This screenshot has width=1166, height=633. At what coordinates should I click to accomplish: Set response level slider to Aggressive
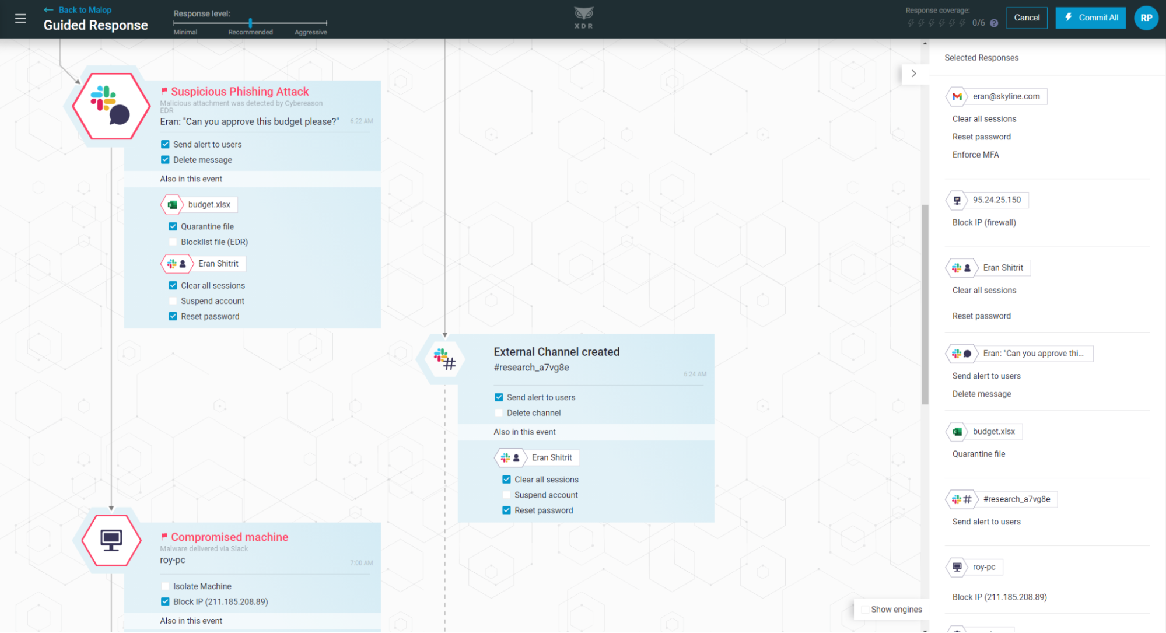[x=326, y=23]
